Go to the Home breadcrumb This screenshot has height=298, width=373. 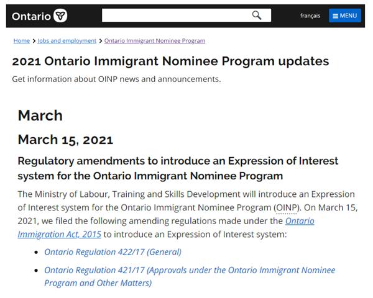[x=22, y=40]
